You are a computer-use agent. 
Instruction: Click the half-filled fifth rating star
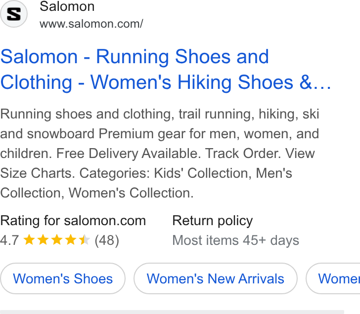84,240
